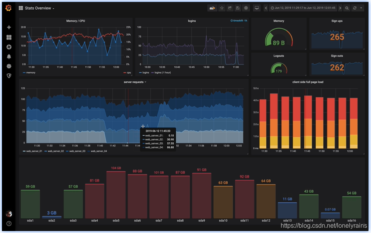The height and width of the screenshot is (233, 371).
Task: Open the Memory gauge panel title
Action: tap(279, 21)
